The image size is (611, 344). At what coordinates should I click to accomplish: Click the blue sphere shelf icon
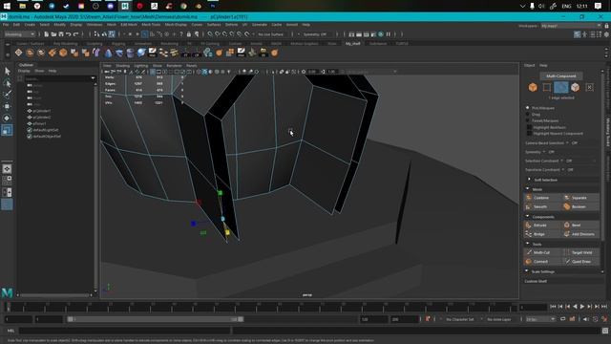pyautogui.click(x=141, y=53)
